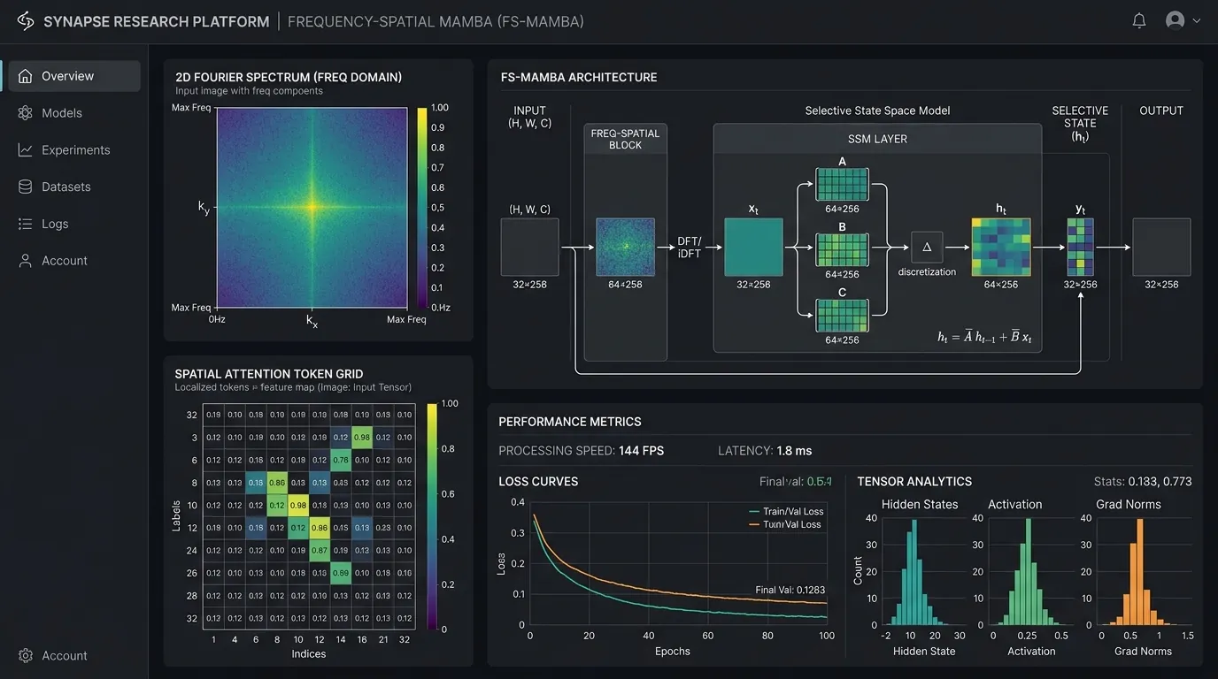Image resolution: width=1218 pixels, height=679 pixels.
Task: Click the matrix C grid thumbnail
Action: click(x=842, y=317)
